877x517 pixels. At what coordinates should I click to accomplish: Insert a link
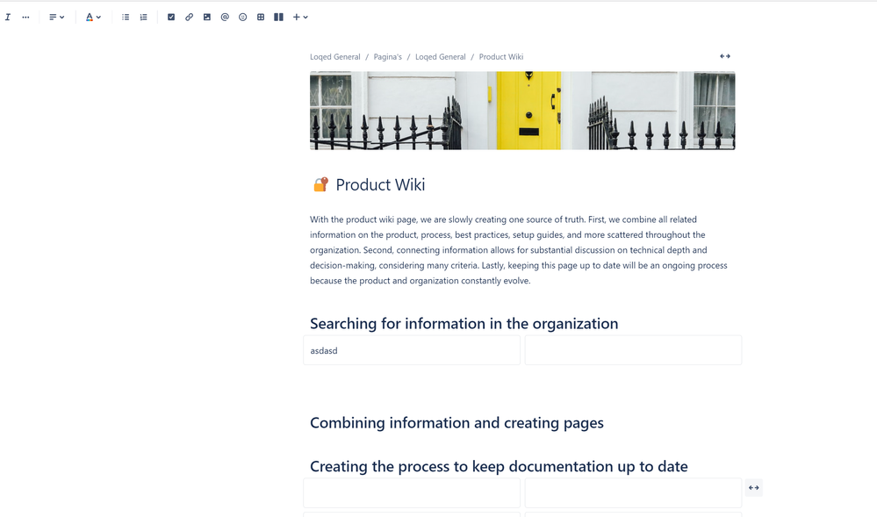[189, 18]
